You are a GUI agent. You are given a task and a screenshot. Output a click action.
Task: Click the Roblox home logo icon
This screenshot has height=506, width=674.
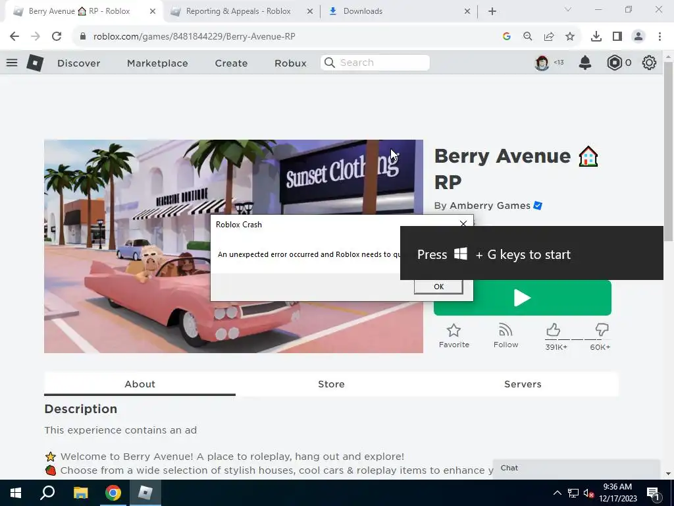[35, 63]
